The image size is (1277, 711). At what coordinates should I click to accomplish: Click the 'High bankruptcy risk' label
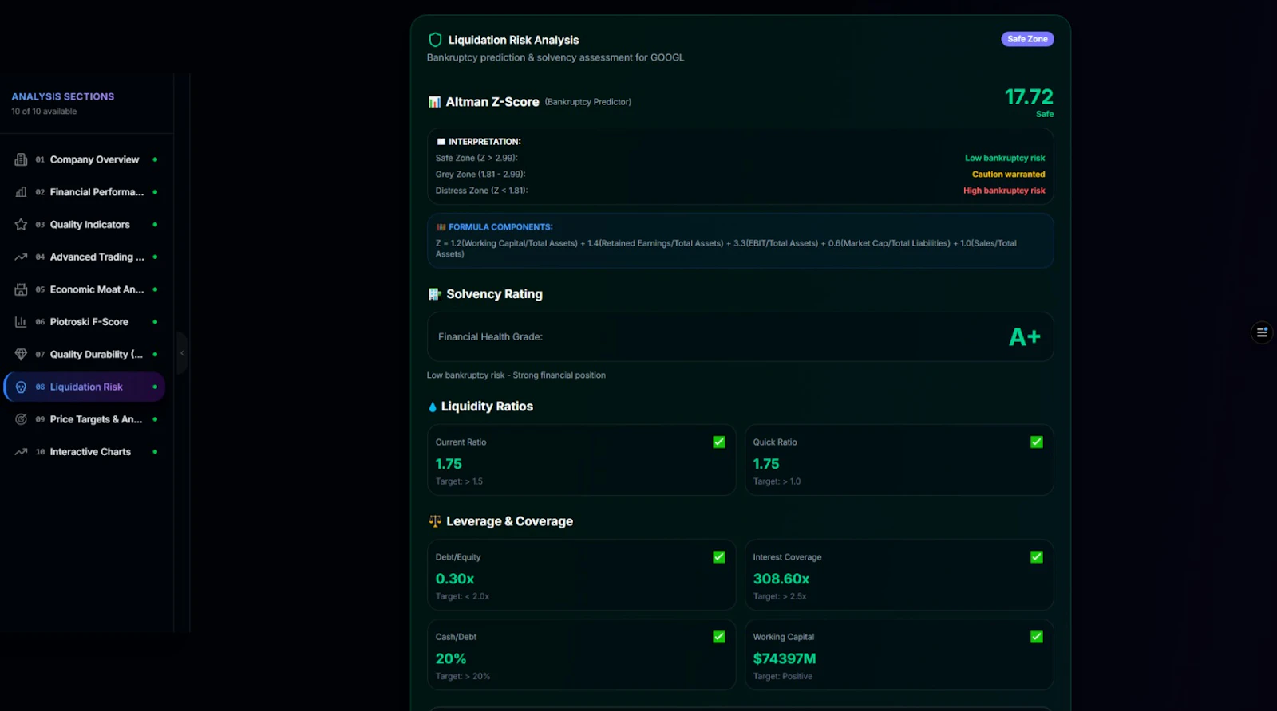click(1004, 191)
